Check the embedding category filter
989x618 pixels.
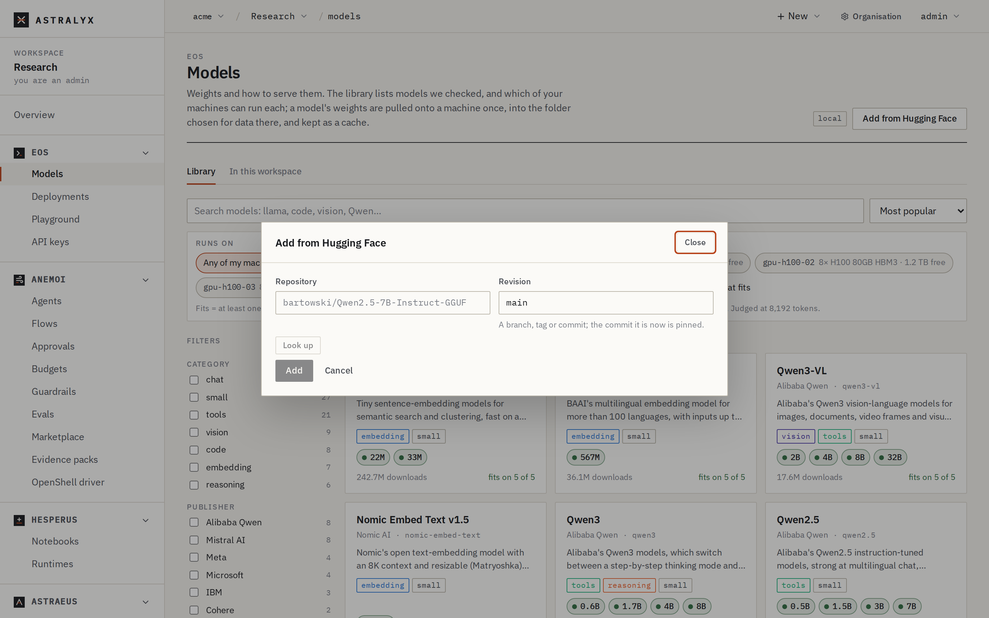194,468
